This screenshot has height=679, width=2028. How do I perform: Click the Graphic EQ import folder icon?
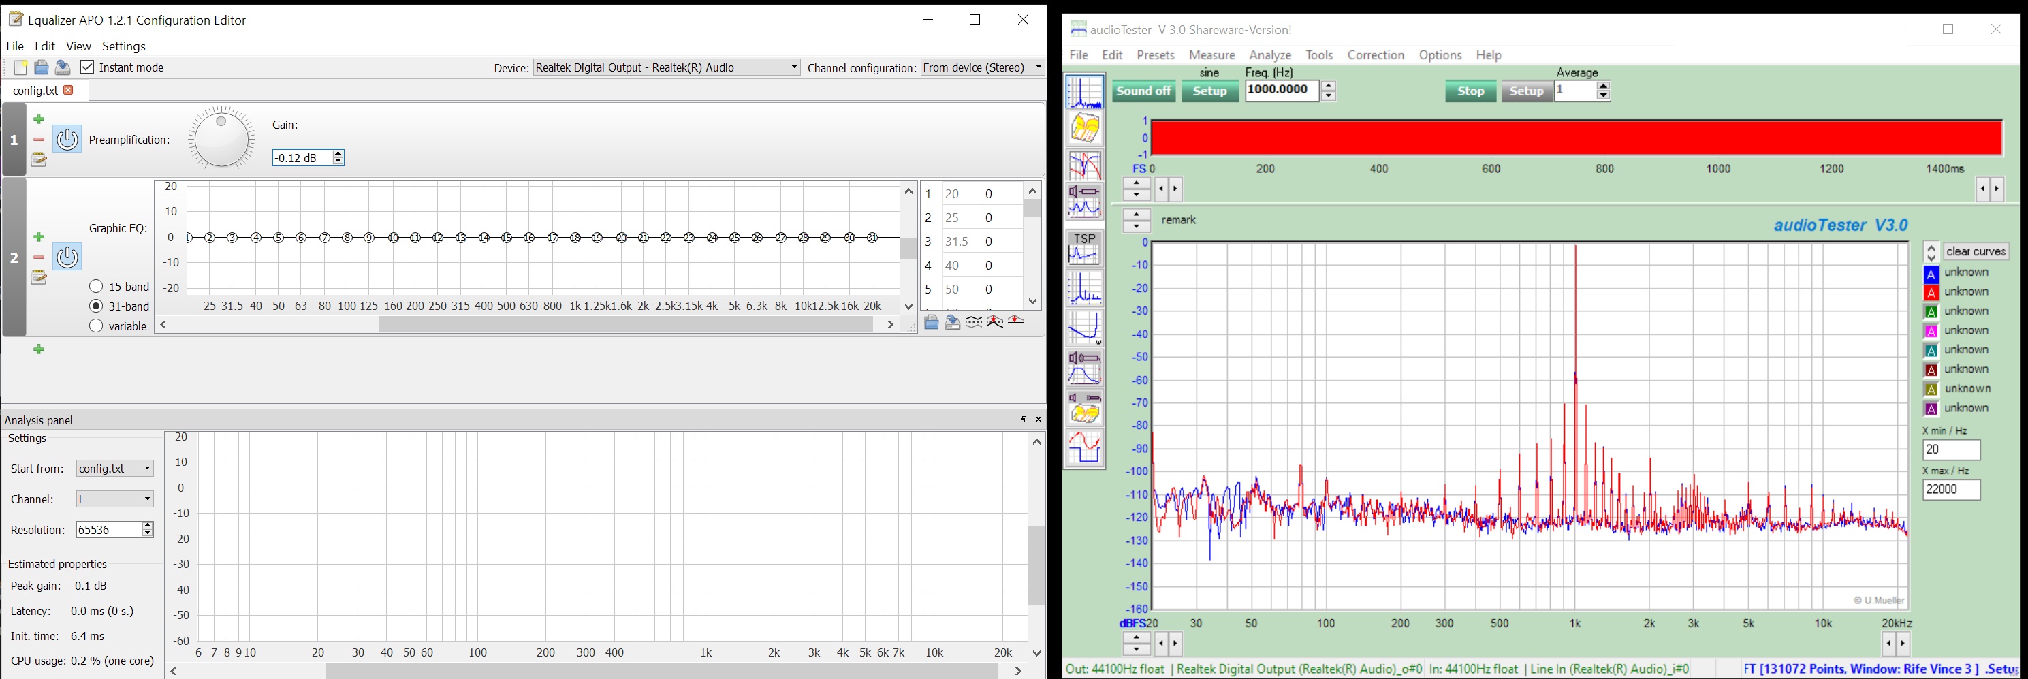[x=932, y=322]
